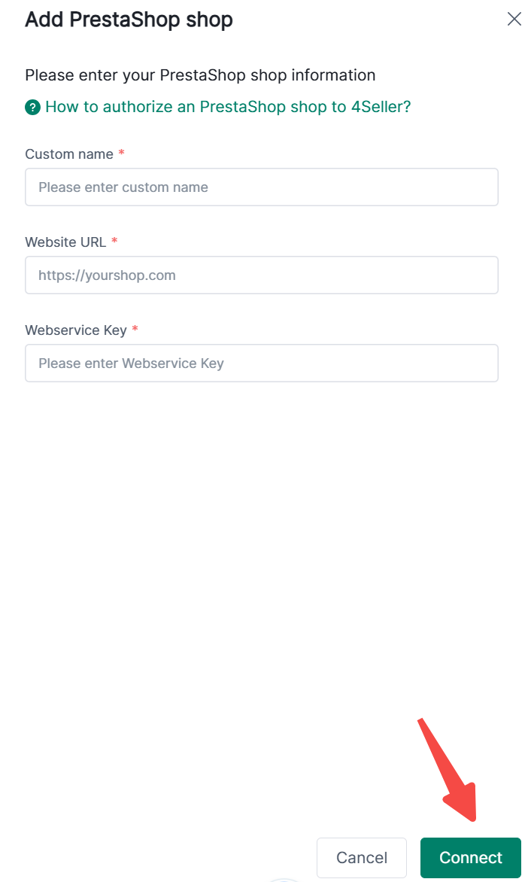Viewport: 528px width, 882px height.
Task: Click the Custom name field label
Action: click(x=69, y=154)
